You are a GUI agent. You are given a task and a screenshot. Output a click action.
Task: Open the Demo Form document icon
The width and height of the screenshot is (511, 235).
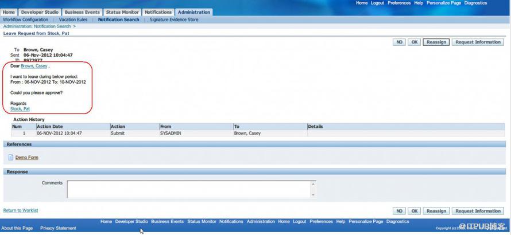pyautogui.click(x=11, y=157)
